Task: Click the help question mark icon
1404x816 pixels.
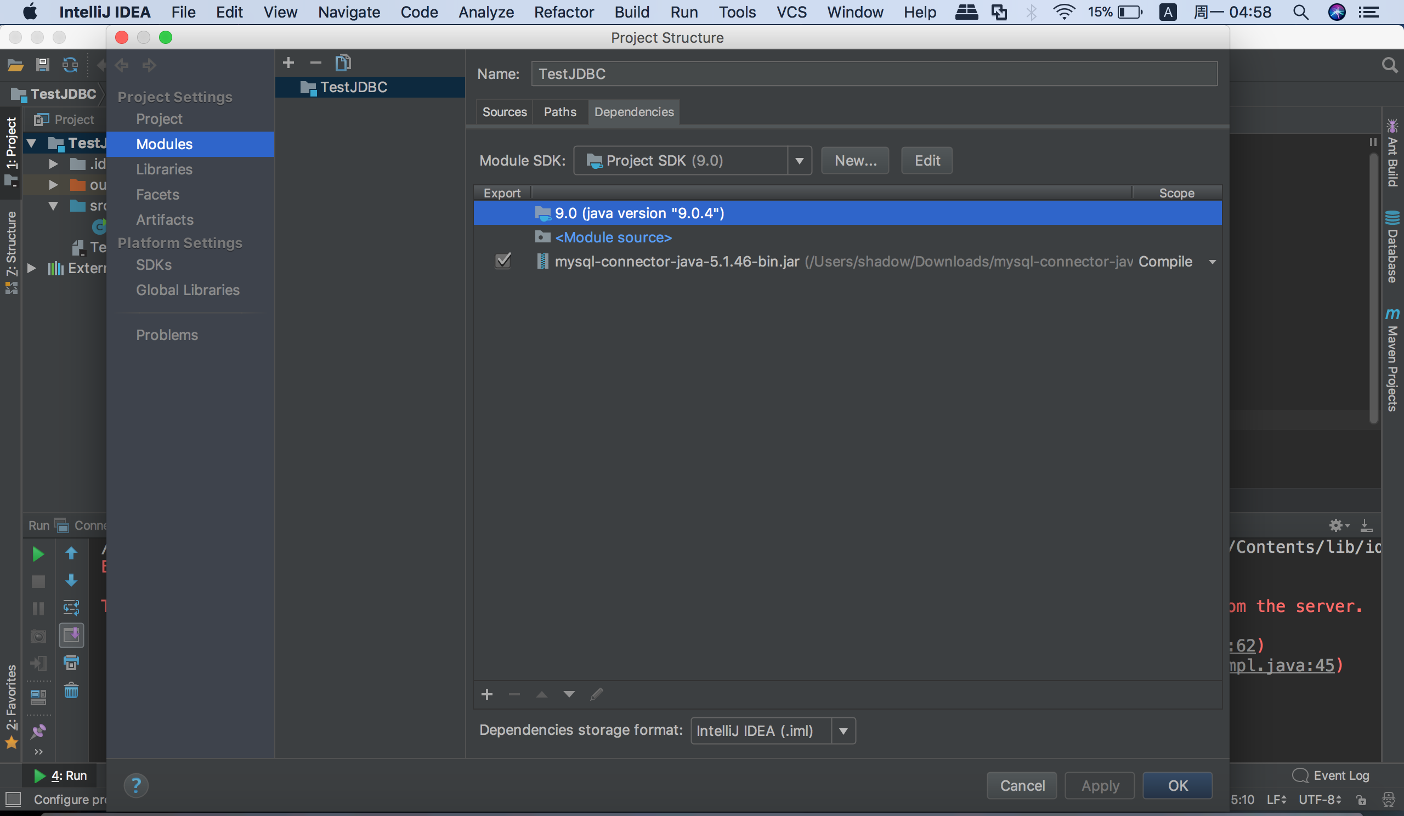Action: [x=136, y=785]
